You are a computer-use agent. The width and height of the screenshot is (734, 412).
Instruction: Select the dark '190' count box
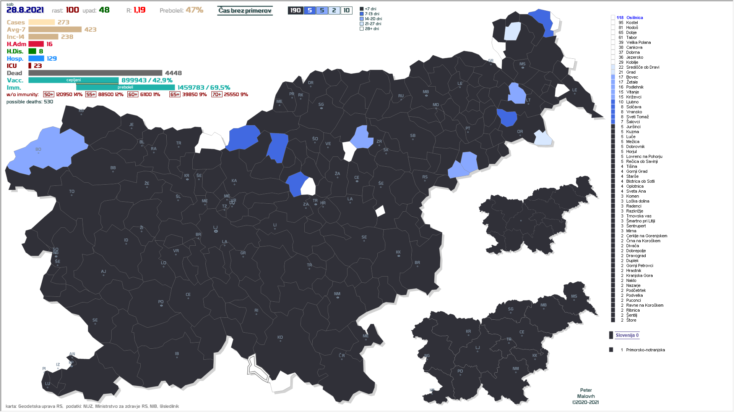296,10
